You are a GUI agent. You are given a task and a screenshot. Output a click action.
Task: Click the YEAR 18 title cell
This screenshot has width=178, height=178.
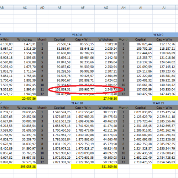pyautogui.click(x=77, y=103)
